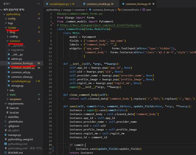The width and height of the screenshot is (196, 155).
Task: Open pythonblog_uwsgi.ini file
Action: [20, 139]
